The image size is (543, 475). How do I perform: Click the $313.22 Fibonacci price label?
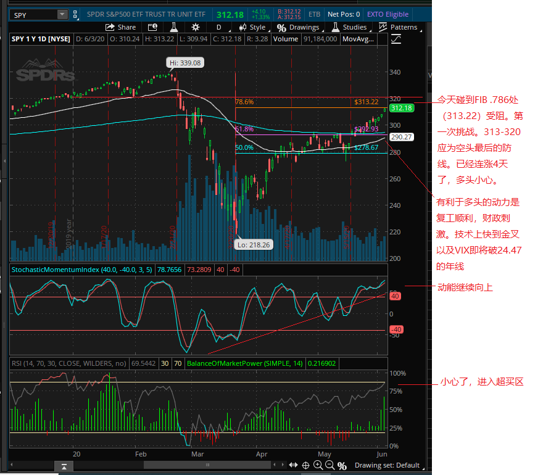click(x=367, y=102)
